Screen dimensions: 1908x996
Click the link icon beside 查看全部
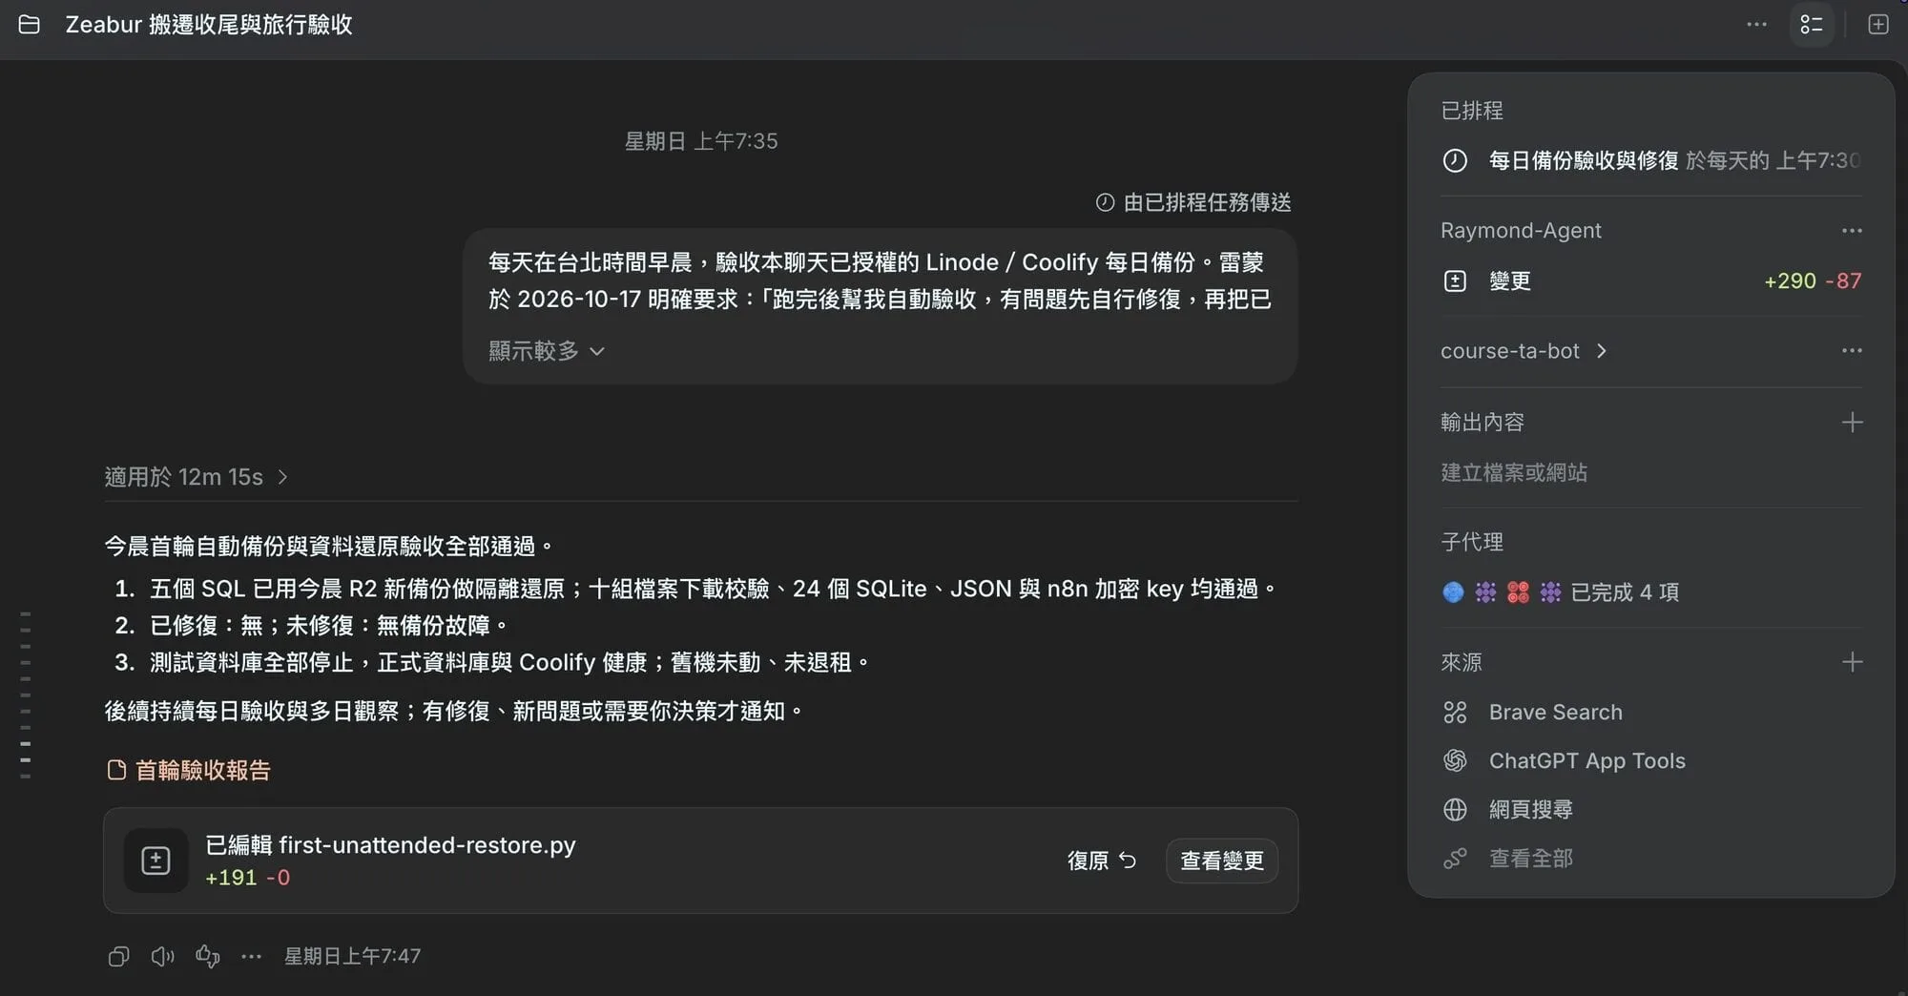(x=1455, y=859)
